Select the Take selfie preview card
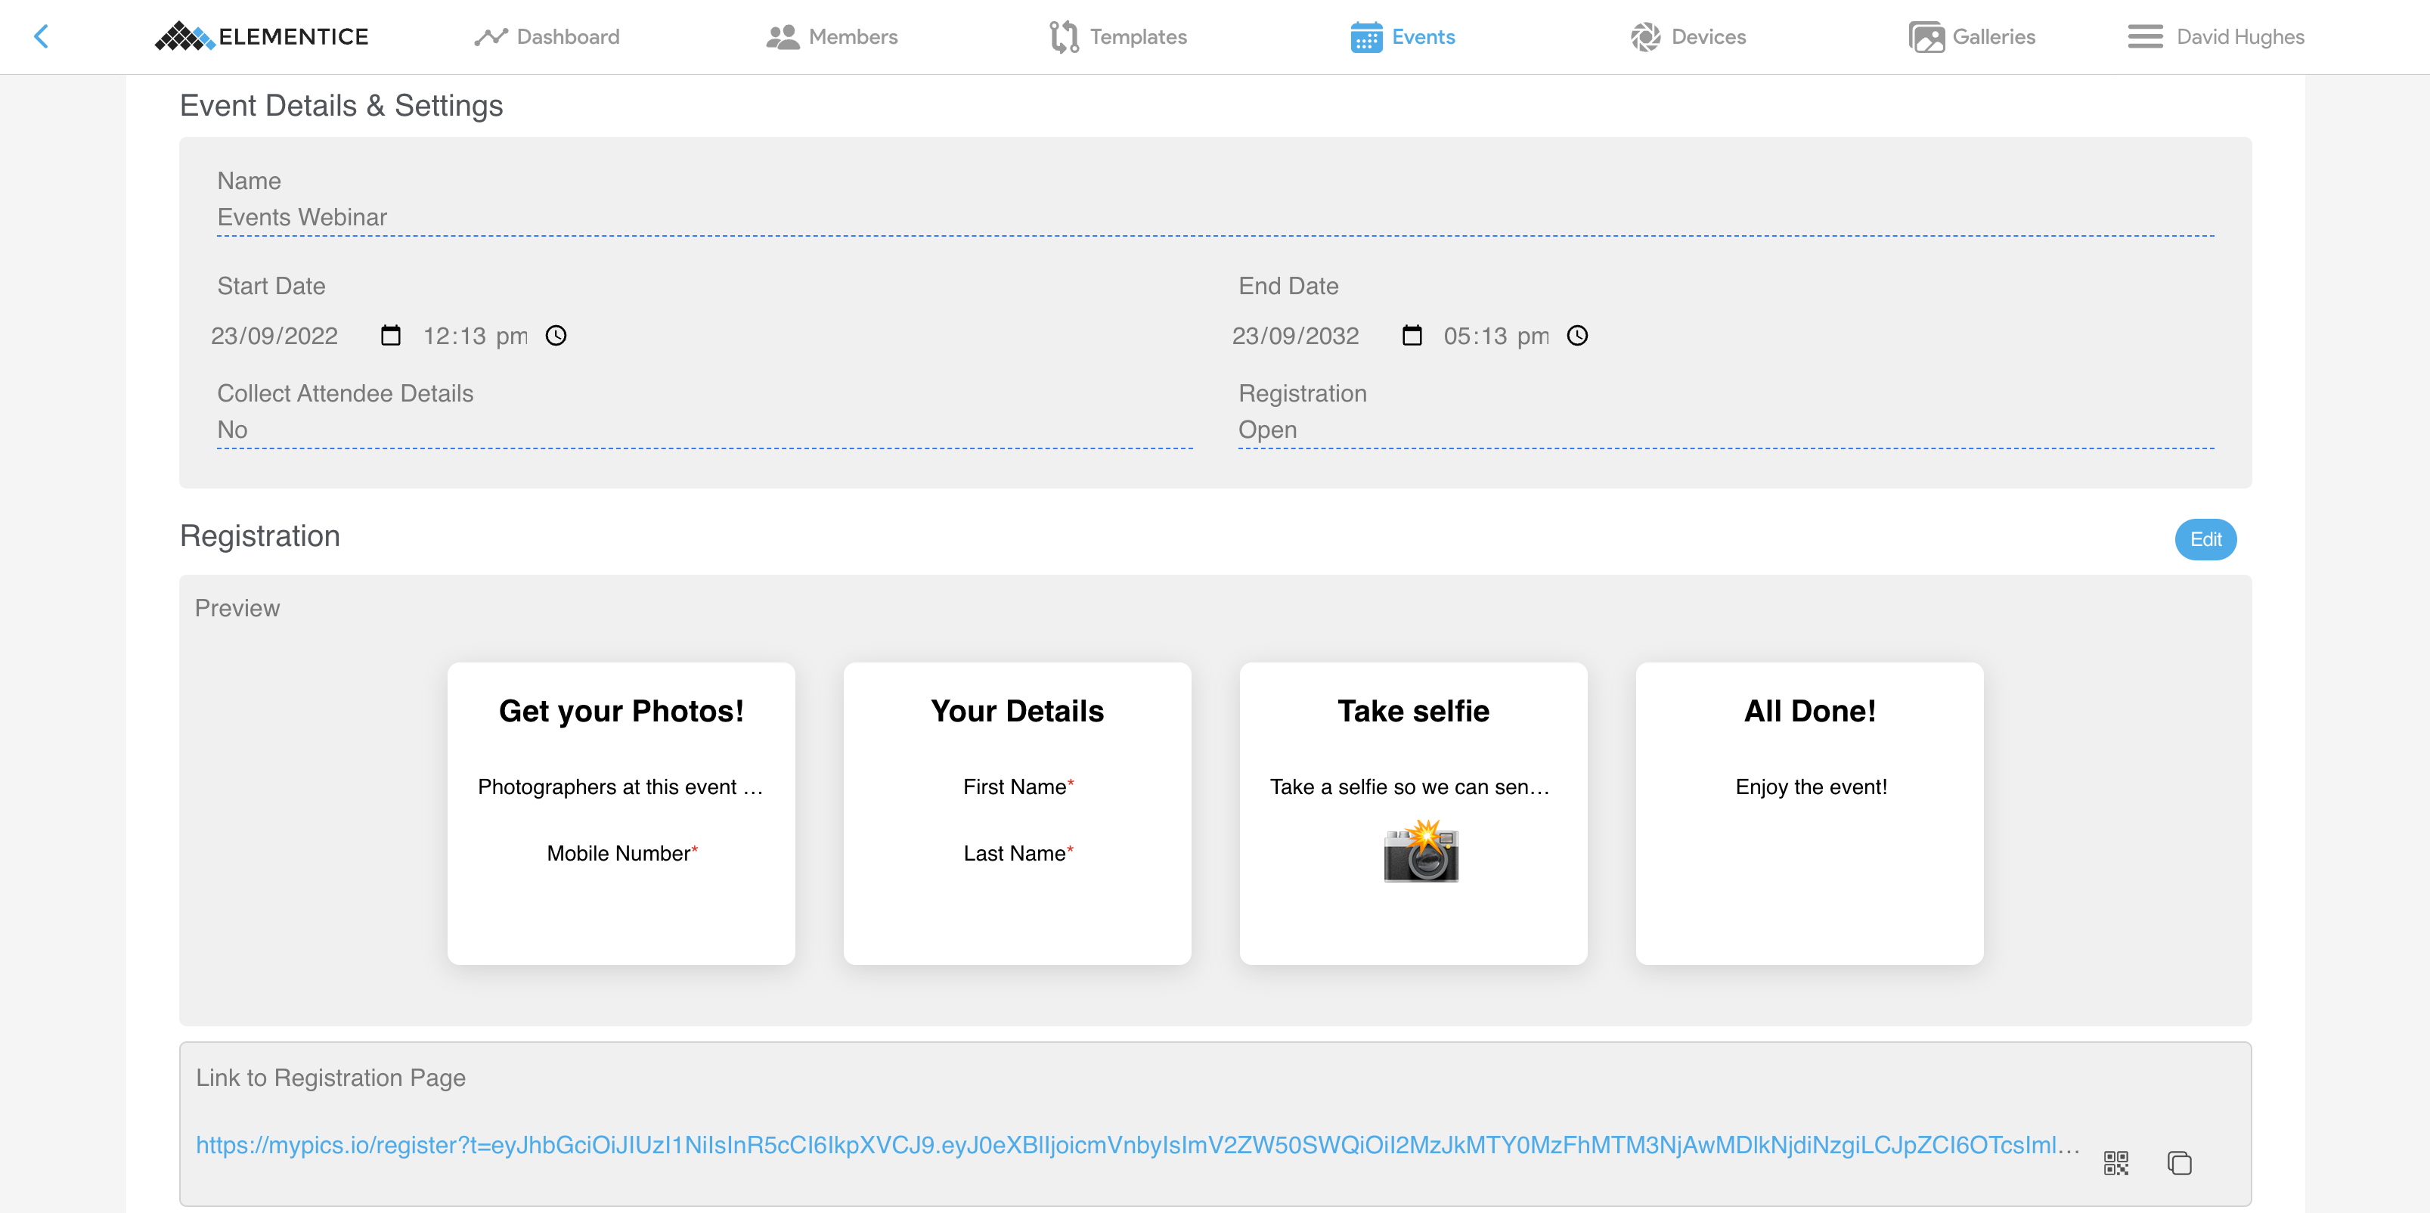The image size is (2430, 1213). [1413, 813]
